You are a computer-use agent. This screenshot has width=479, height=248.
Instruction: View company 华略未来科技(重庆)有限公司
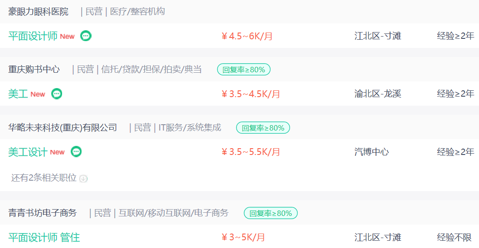63,127
